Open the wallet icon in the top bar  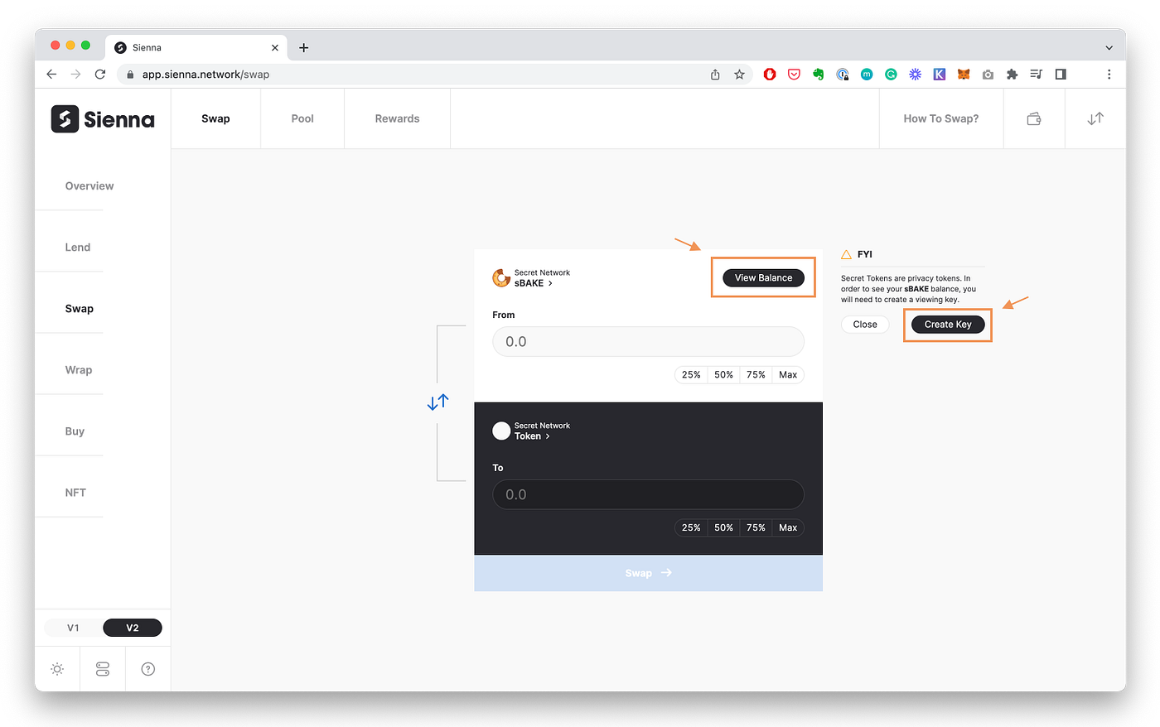(x=1033, y=118)
